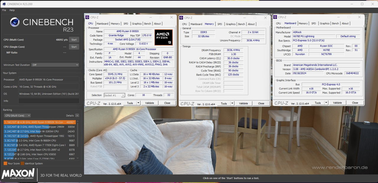This screenshot has height=183, width=378.
Task: Click the Info input field
Action: click(49, 101)
